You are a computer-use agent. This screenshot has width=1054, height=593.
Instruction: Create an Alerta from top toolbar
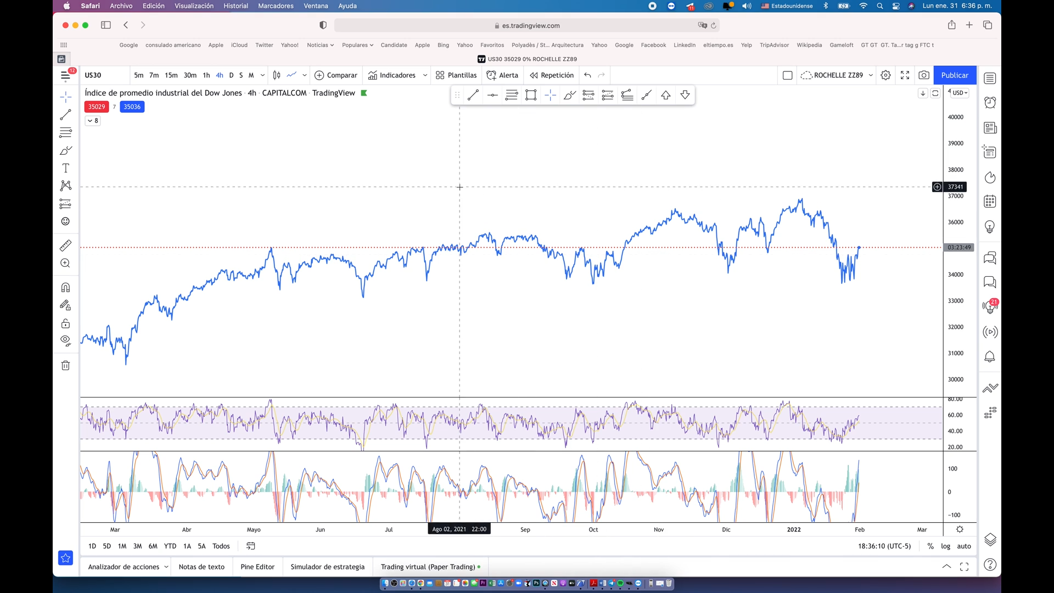(x=502, y=75)
